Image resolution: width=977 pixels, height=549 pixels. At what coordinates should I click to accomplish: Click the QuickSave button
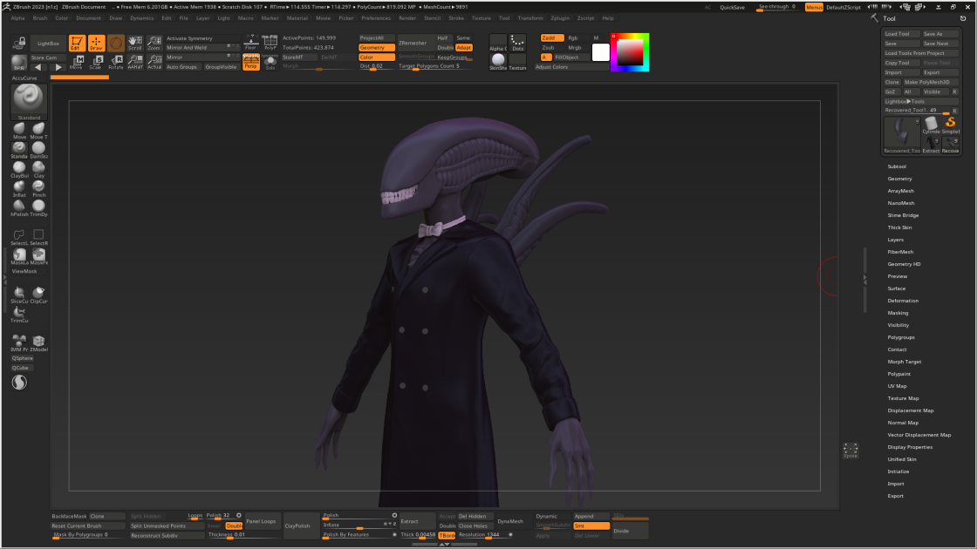click(x=732, y=8)
